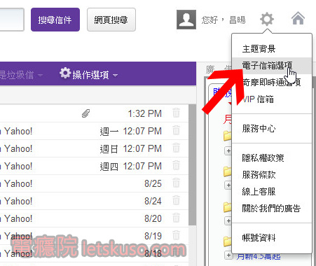Open the settings gear menu
Viewport: 316px width, 266px height.
(x=267, y=20)
